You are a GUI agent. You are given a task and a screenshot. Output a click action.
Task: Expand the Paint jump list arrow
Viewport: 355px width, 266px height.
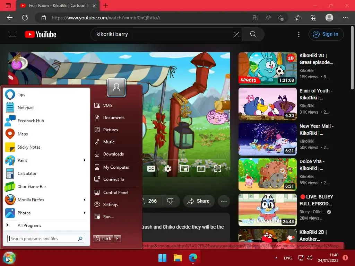click(x=85, y=160)
